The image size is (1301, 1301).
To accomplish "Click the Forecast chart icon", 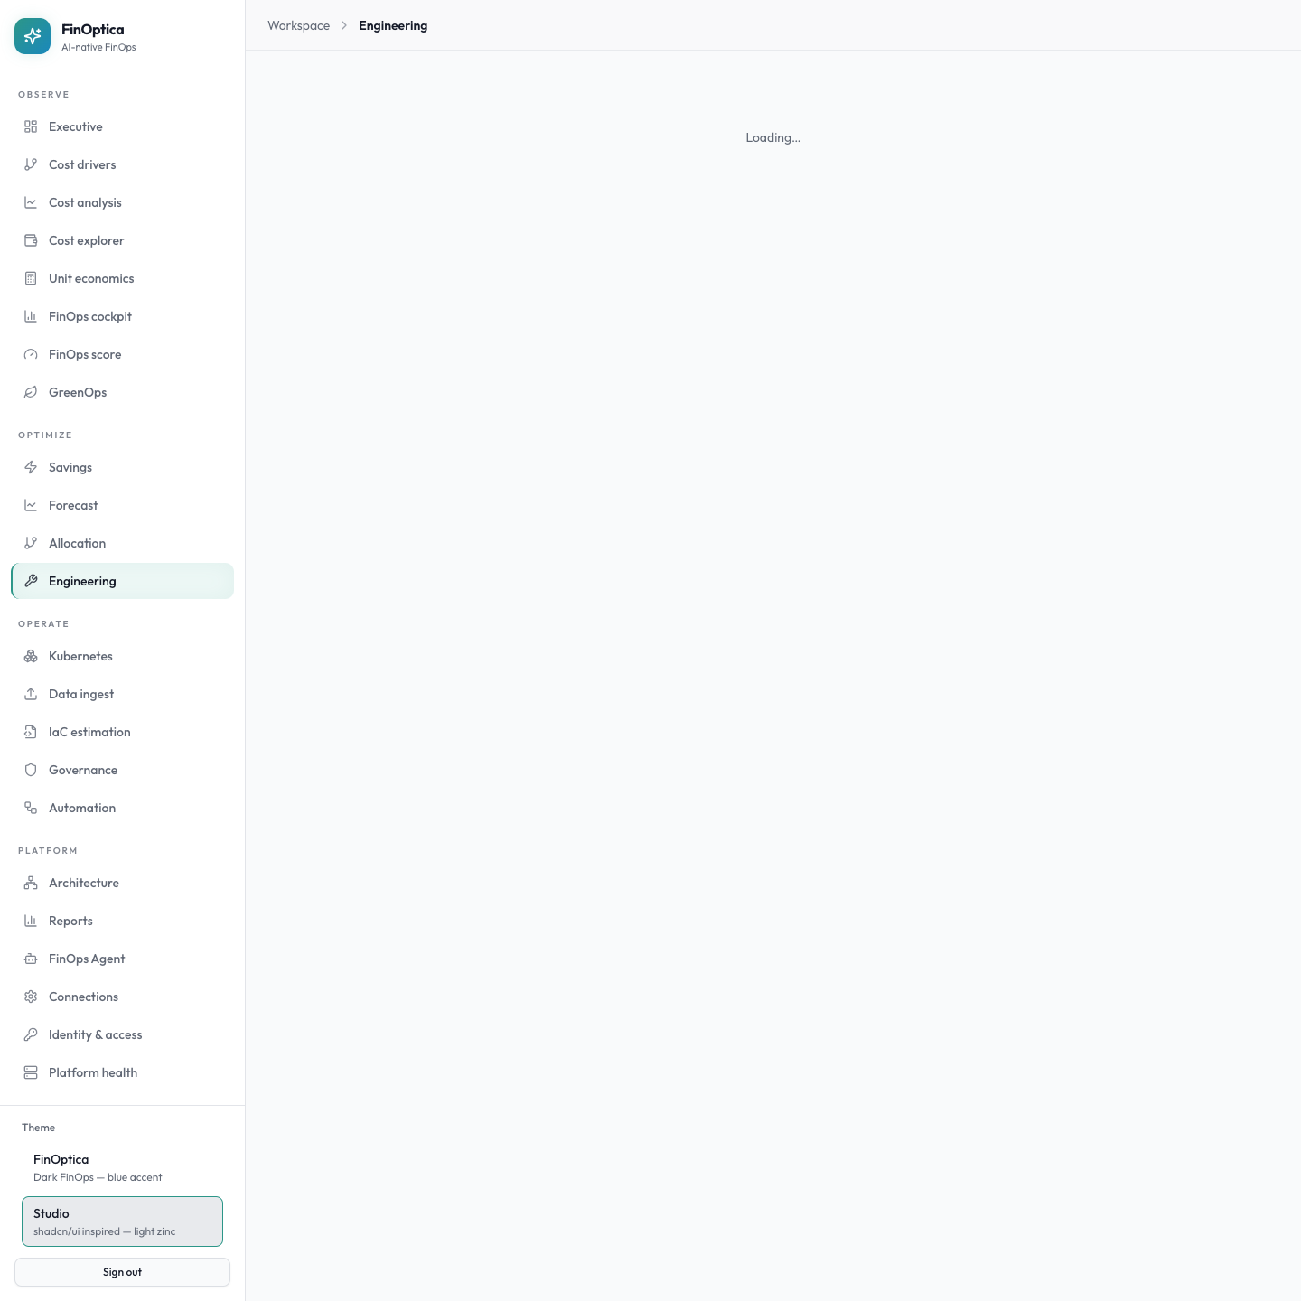I will [x=31, y=505].
